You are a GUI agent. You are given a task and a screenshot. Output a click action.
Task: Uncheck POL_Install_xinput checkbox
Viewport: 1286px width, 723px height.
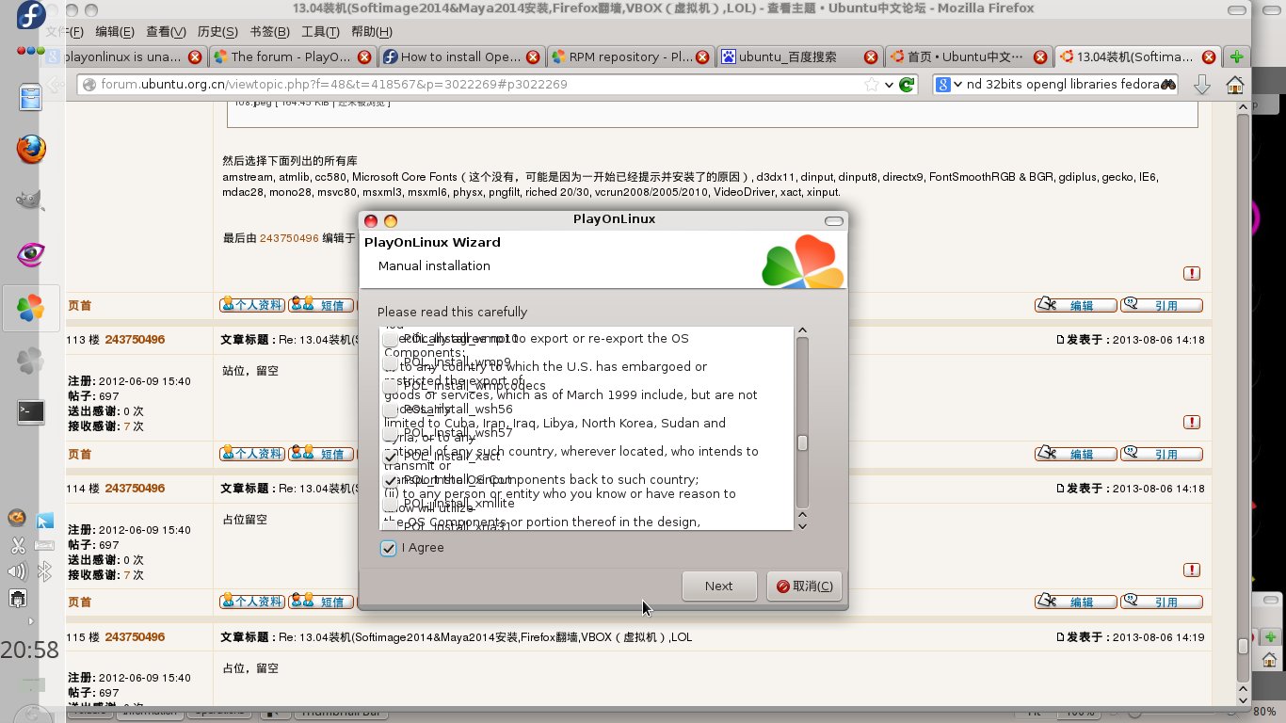click(390, 480)
